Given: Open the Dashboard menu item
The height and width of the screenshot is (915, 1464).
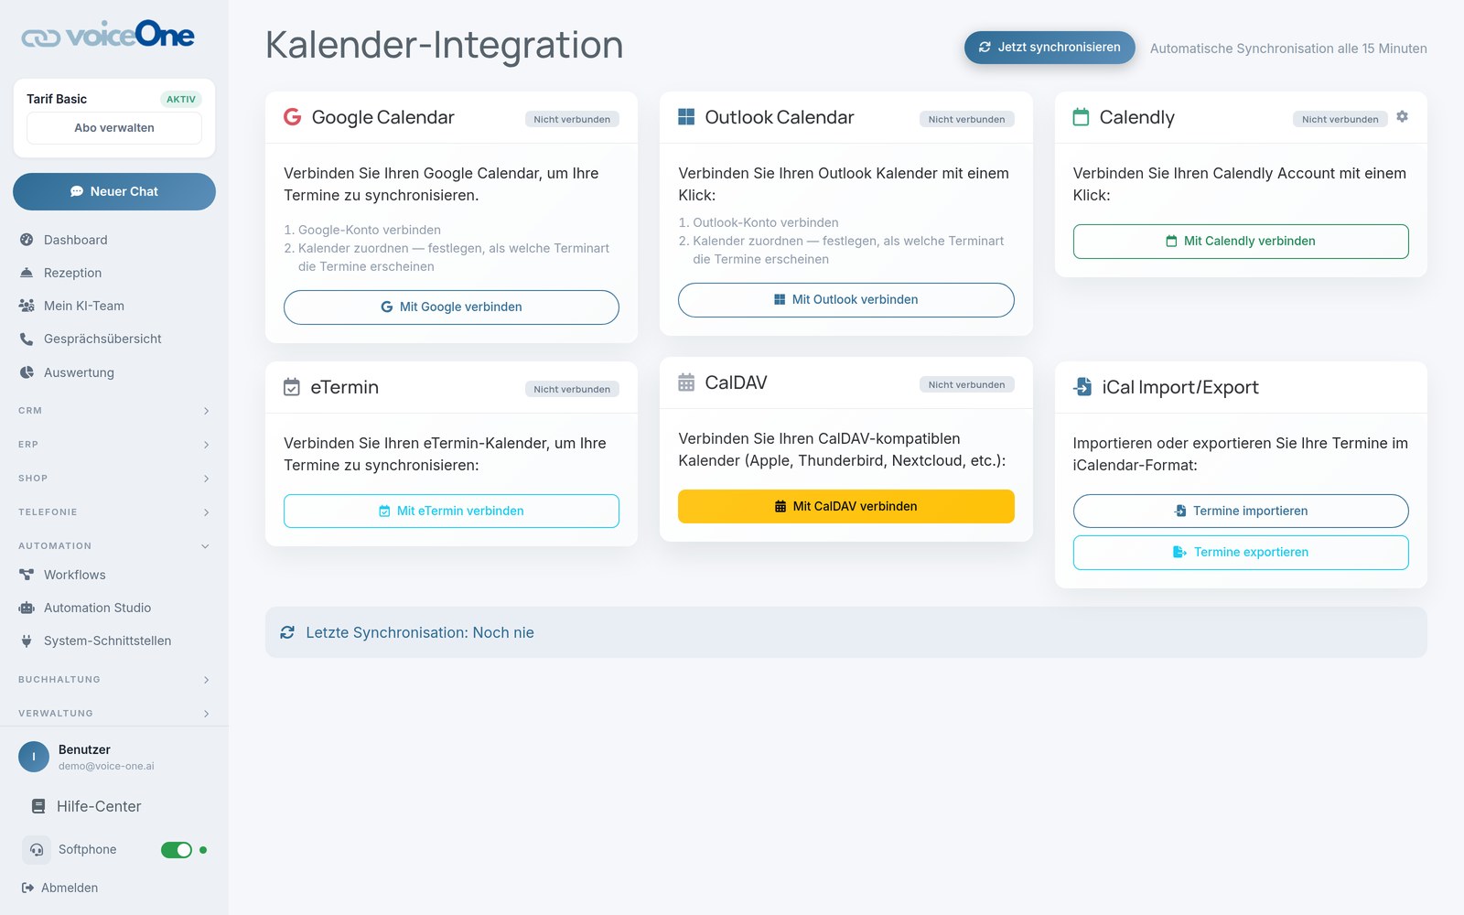Looking at the screenshot, I should click(114, 240).
